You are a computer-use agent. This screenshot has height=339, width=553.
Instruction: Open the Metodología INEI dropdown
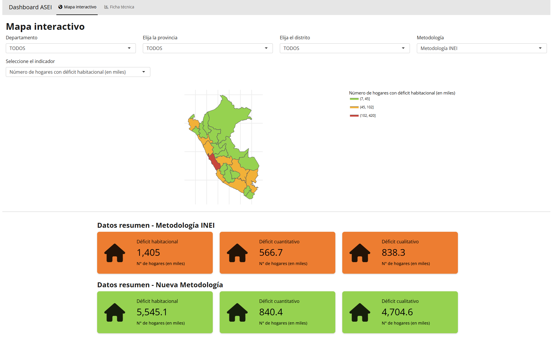[x=481, y=48]
